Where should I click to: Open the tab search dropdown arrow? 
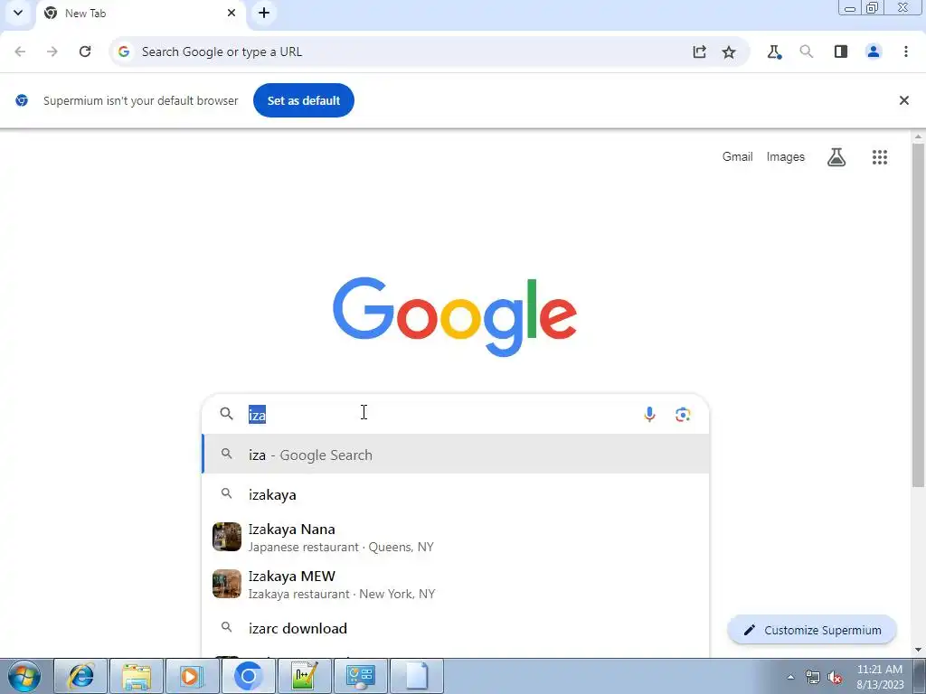pos(18,13)
